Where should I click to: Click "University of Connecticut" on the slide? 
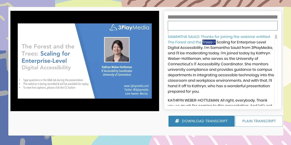116,75
